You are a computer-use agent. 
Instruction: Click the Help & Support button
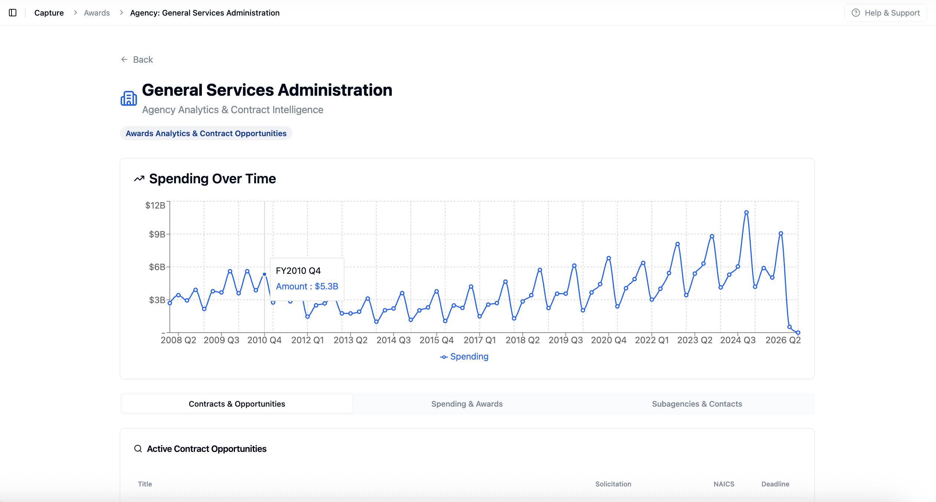pos(886,13)
